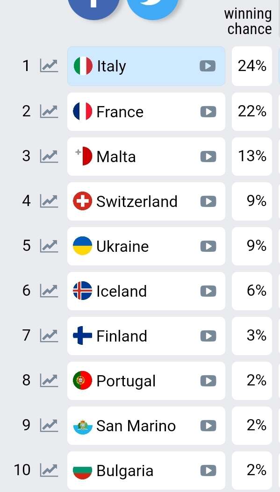This screenshot has width=280, height=492.
Task: Click Italy's 24% winning chance cell
Action: click(x=252, y=66)
